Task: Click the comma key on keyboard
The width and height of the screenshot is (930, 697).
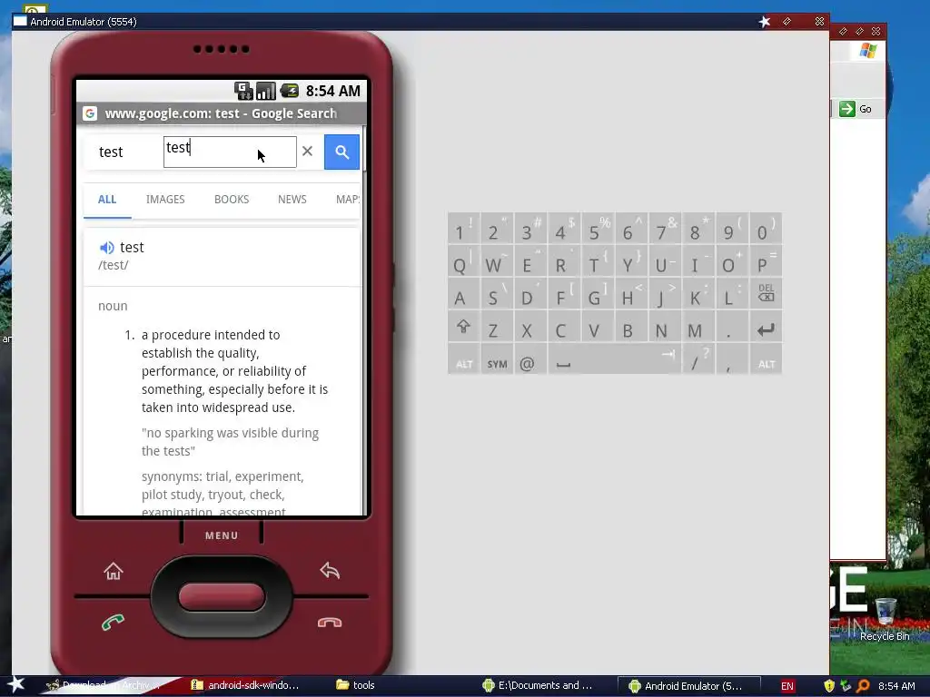Action: point(731,359)
